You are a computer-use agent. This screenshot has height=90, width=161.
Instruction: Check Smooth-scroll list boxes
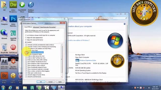[x=26, y=77]
